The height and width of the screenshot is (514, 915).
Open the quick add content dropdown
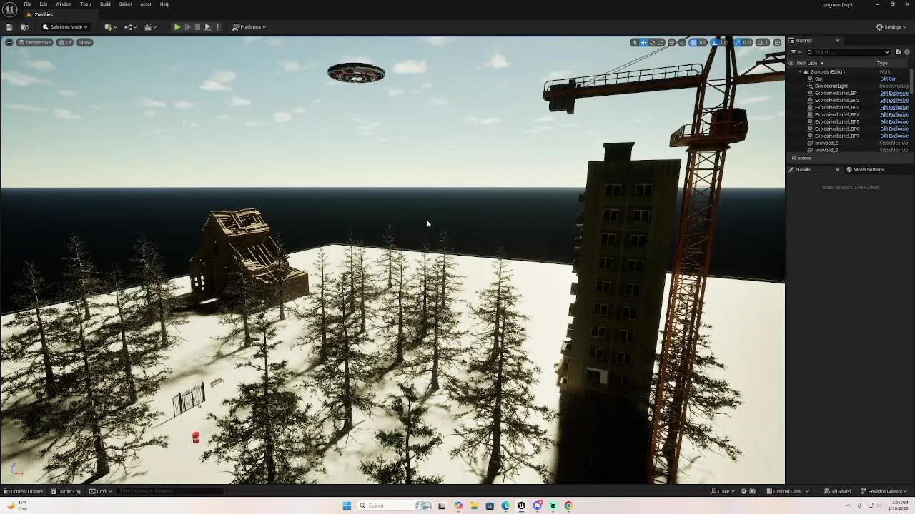pyautogui.click(x=110, y=27)
